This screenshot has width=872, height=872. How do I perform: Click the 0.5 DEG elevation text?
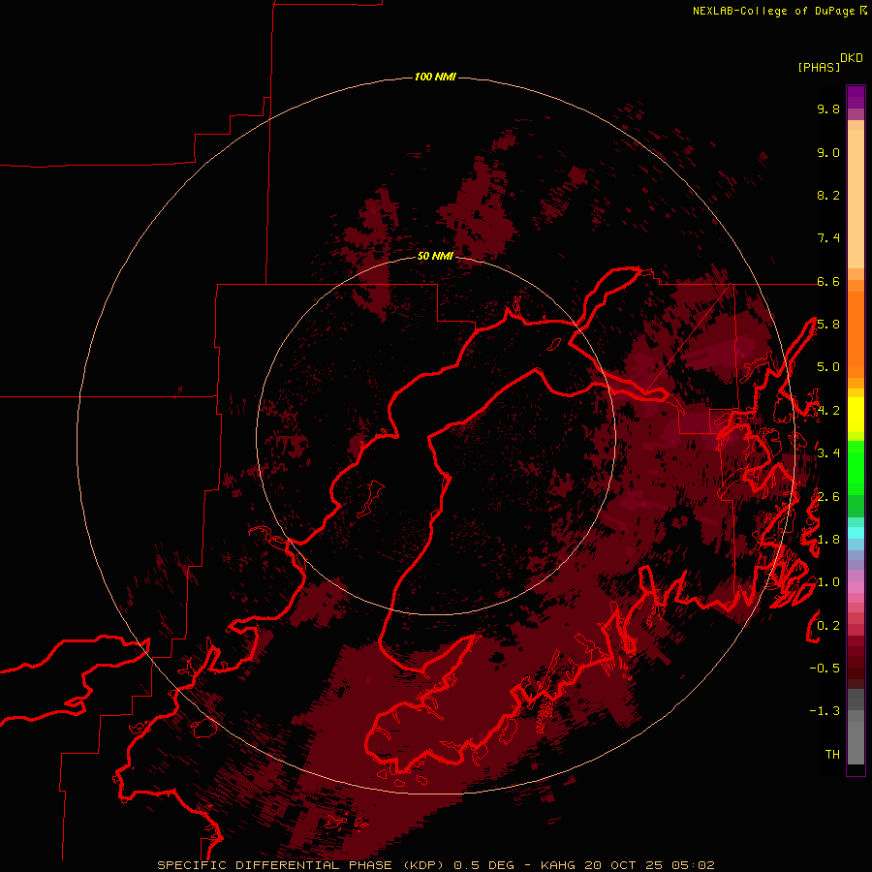click(x=484, y=865)
